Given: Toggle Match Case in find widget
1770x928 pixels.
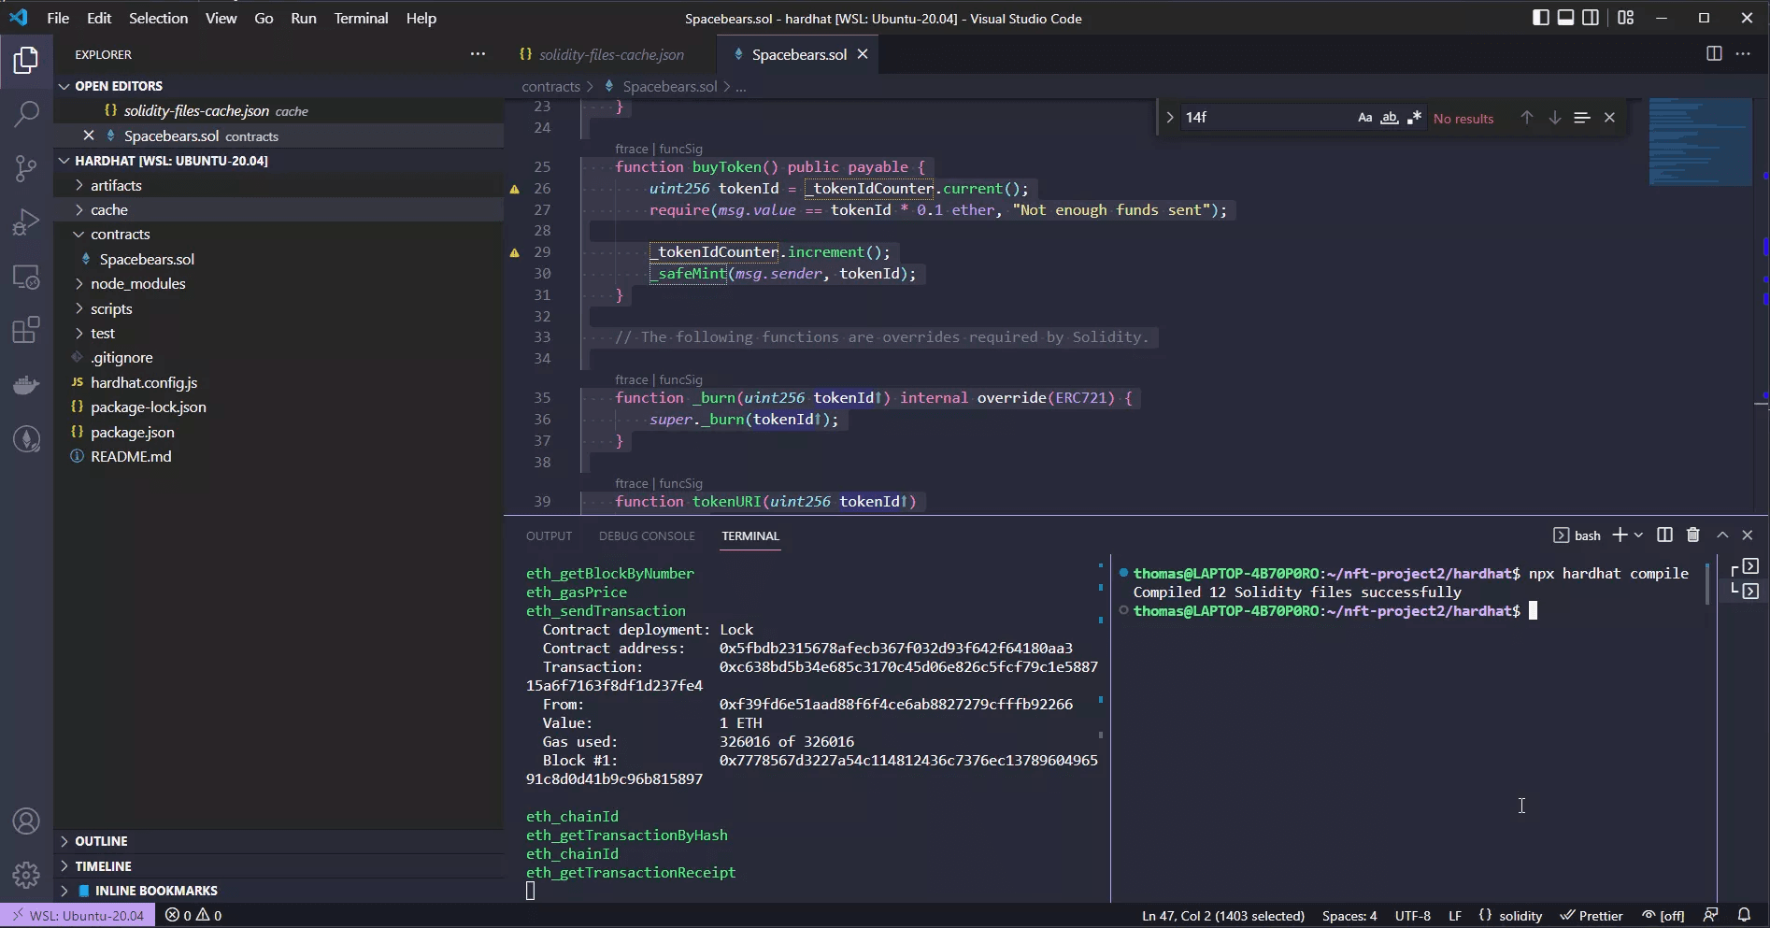Looking at the screenshot, I should click(1365, 118).
